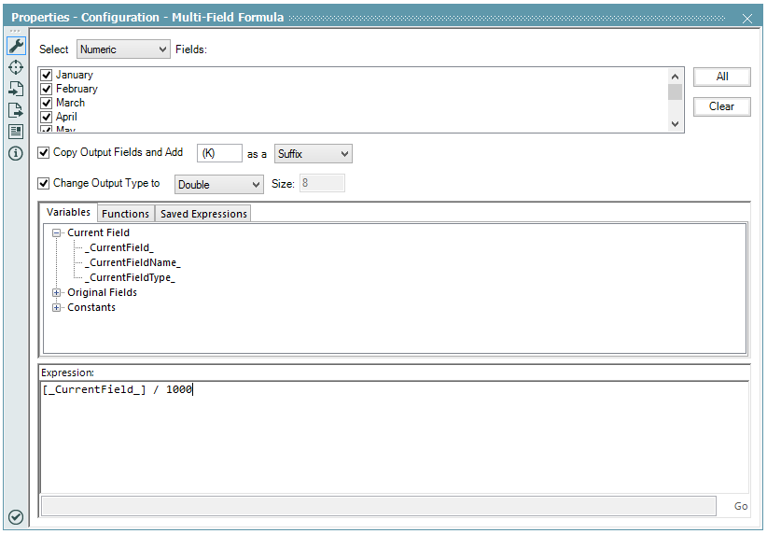Open the Navigation crosshair icon

click(x=16, y=67)
